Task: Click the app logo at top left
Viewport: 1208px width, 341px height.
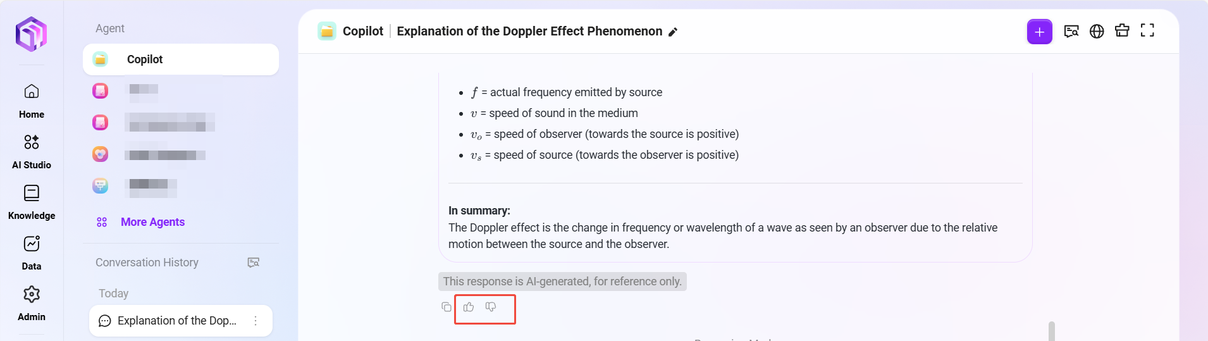Action: click(x=32, y=34)
